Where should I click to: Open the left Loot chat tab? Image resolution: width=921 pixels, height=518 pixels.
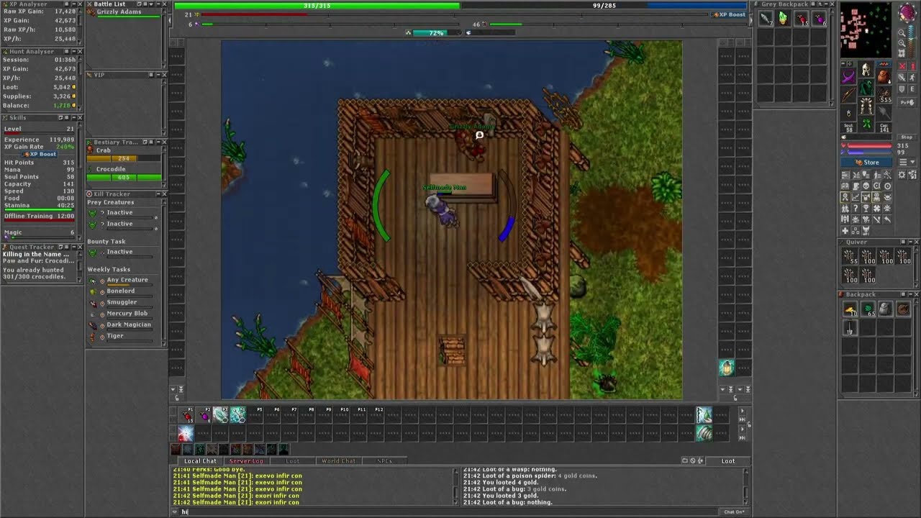coord(293,460)
